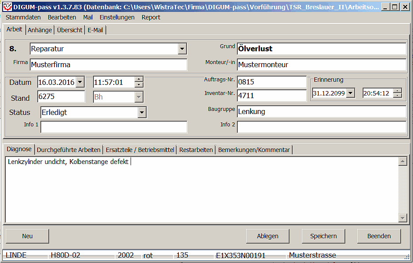Switch to the Anhänge tab
Image resolution: width=413 pixels, height=263 pixels.
point(40,30)
